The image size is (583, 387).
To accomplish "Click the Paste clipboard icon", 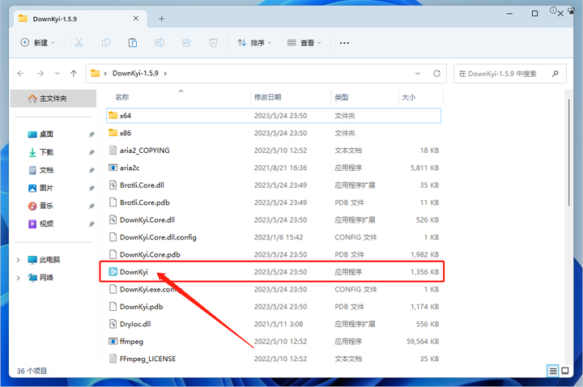I will 133,43.
